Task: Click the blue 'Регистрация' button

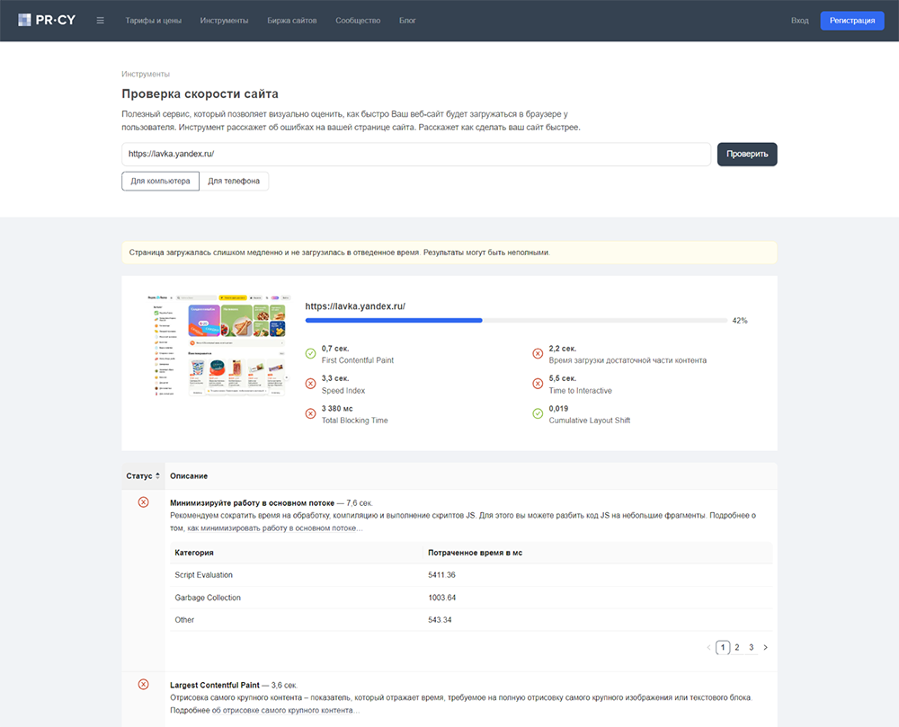Action: 852,21
